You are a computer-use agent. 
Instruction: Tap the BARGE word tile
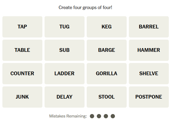[x=107, y=50]
